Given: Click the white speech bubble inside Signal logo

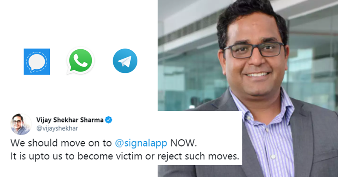Looking at the screenshot, I should (x=37, y=62).
